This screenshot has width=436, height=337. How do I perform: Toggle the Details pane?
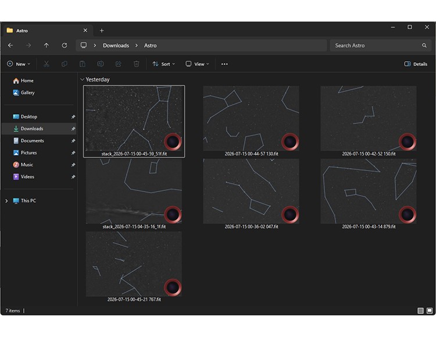click(x=416, y=64)
